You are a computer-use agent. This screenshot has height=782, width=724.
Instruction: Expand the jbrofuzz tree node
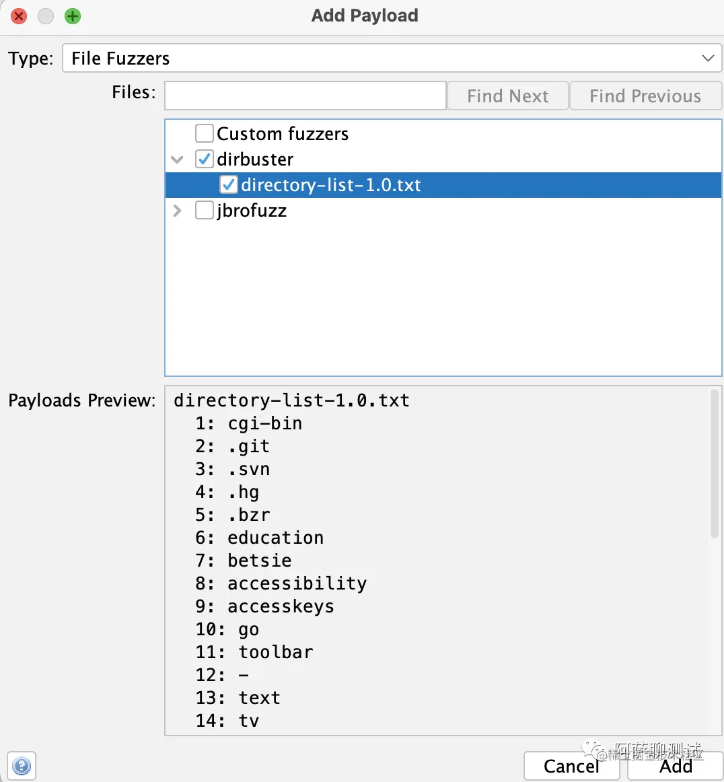(x=177, y=211)
